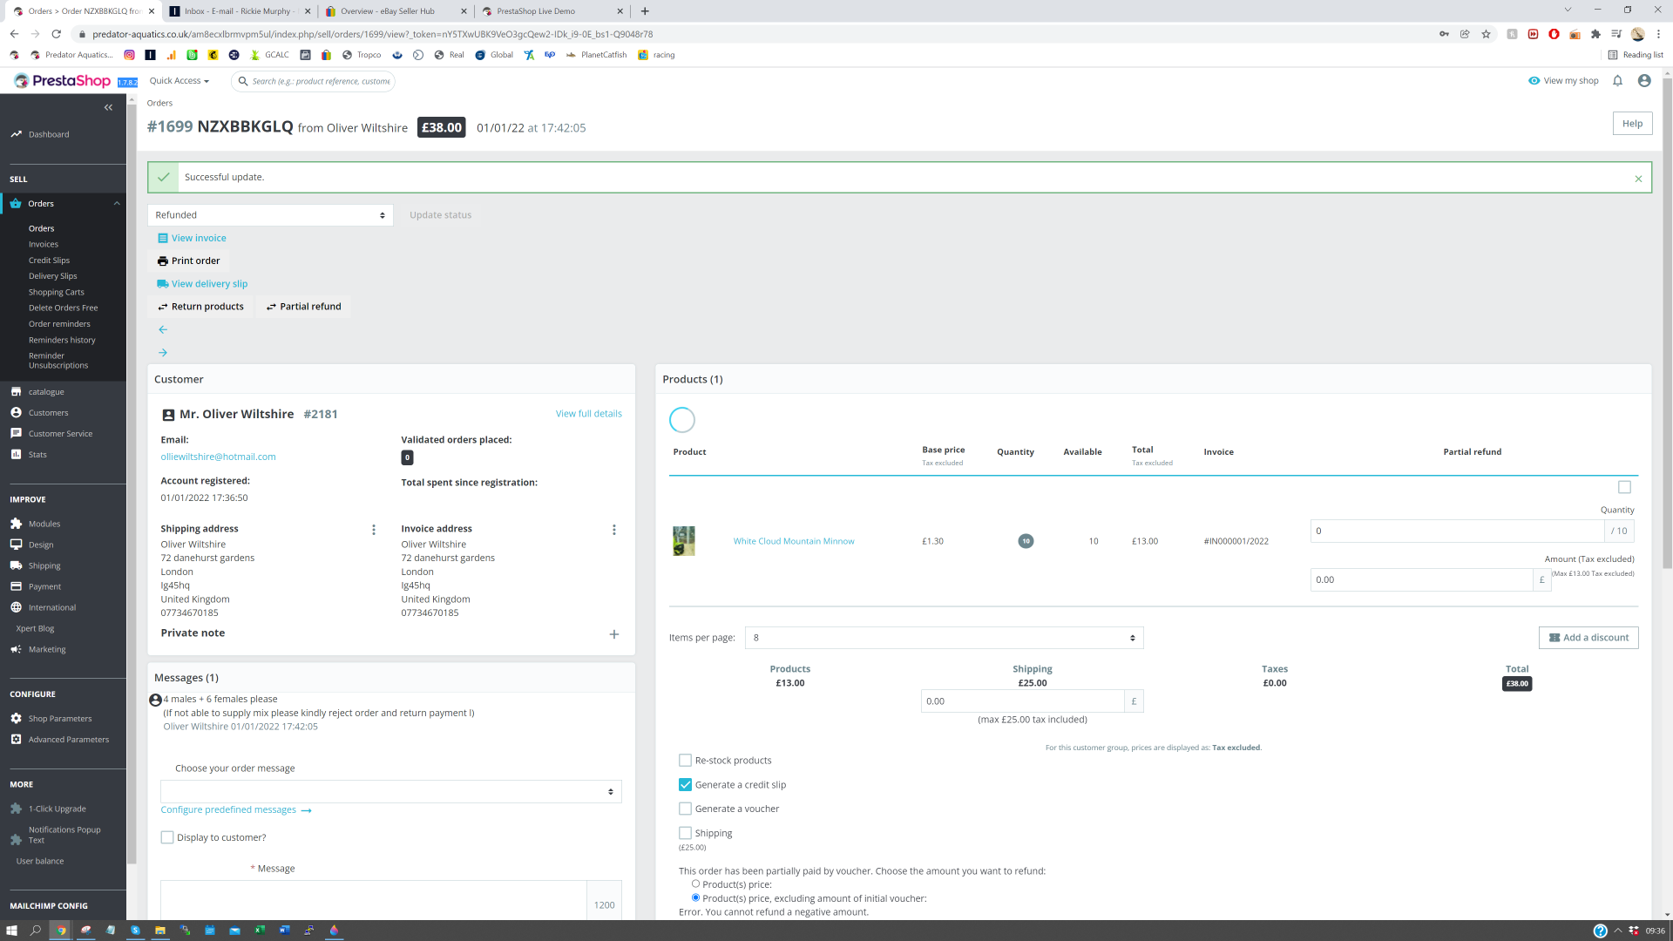Add private note plus icon
The height and width of the screenshot is (941, 1673).
pos(613,634)
